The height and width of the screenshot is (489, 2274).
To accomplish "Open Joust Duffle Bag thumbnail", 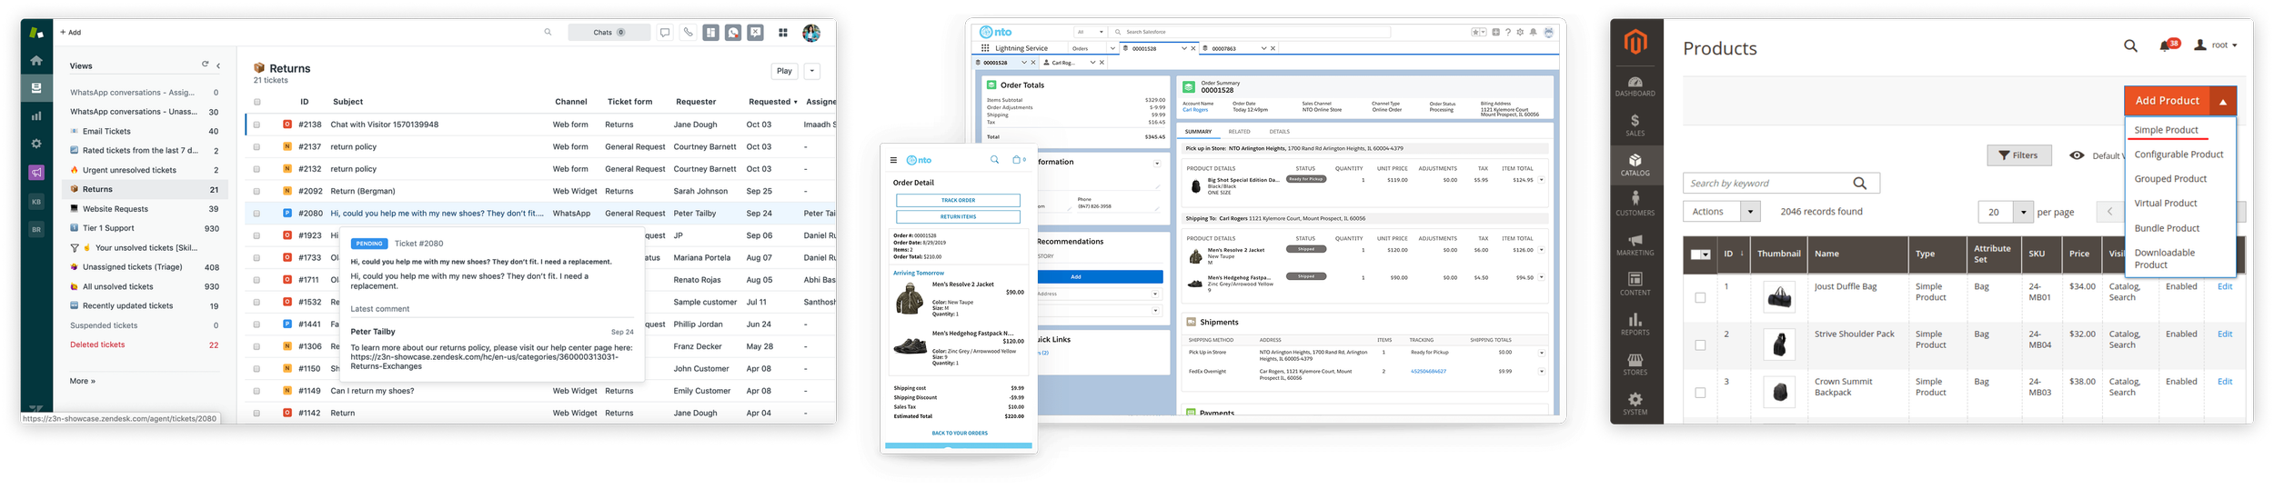I will pos(1779,297).
